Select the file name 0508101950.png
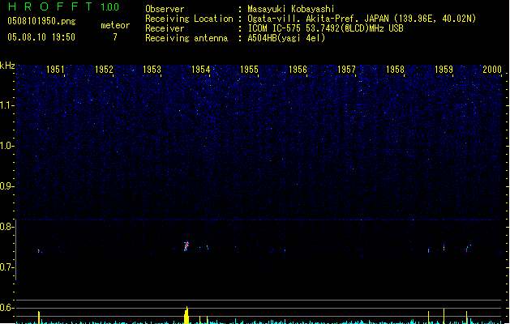This screenshot has width=510, height=324. tap(41, 21)
